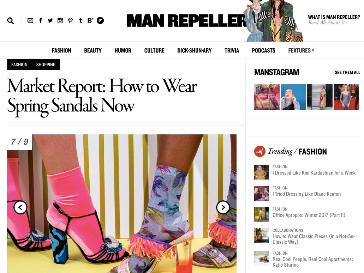Viewport: 364px width, 273px height.
Task: Expand the Features dropdown menu
Action: pyautogui.click(x=301, y=50)
